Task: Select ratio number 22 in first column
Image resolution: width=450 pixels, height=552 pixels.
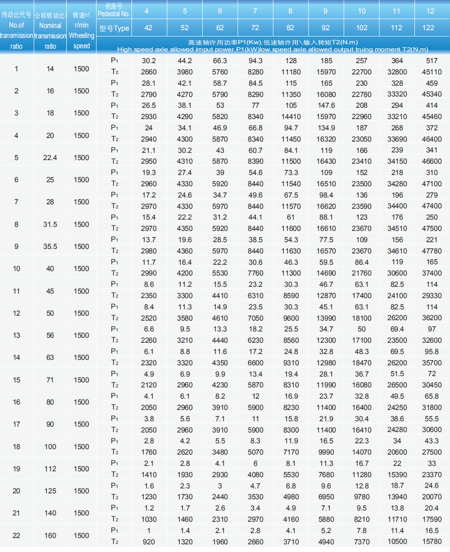Action: [17, 536]
